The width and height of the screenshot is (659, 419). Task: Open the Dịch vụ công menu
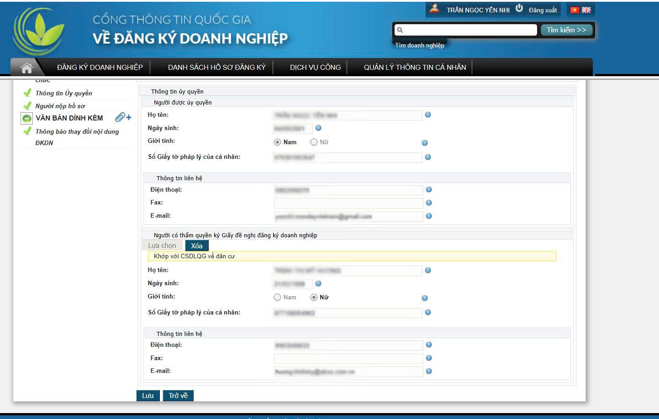click(315, 68)
